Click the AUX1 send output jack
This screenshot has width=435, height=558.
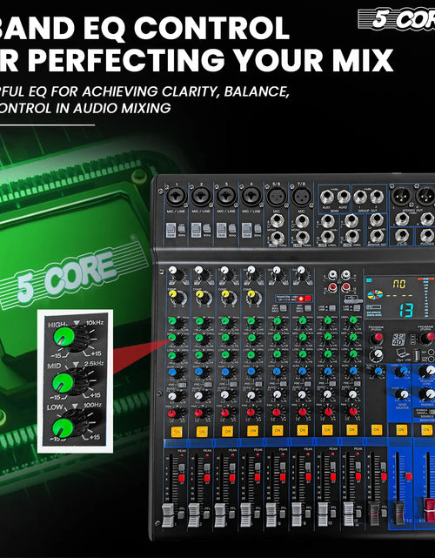pos(326,197)
